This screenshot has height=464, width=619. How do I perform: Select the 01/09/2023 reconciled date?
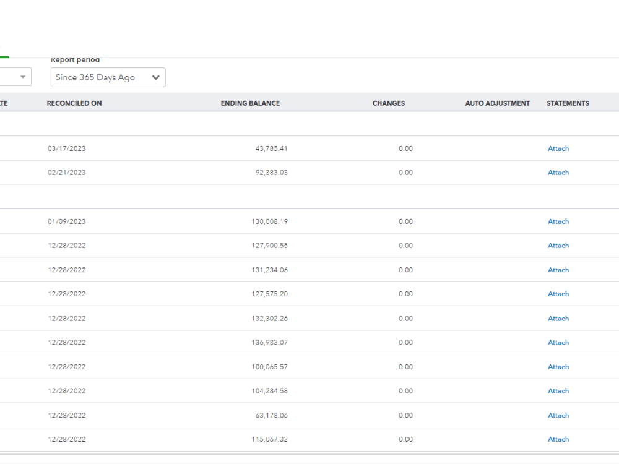67,221
